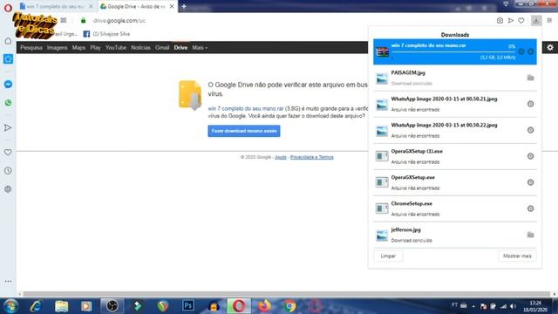This screenshot has height=314, width=558.
Task: Open the Ajuda footer link
Action: click(x=281, y=157)
